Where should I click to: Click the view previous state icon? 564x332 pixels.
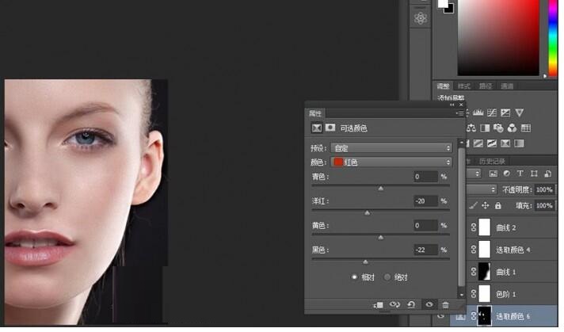(x=394, y=304)
